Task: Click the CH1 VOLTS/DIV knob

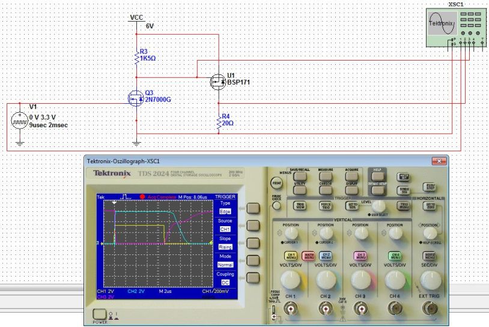Action: (x=291, y=280)
